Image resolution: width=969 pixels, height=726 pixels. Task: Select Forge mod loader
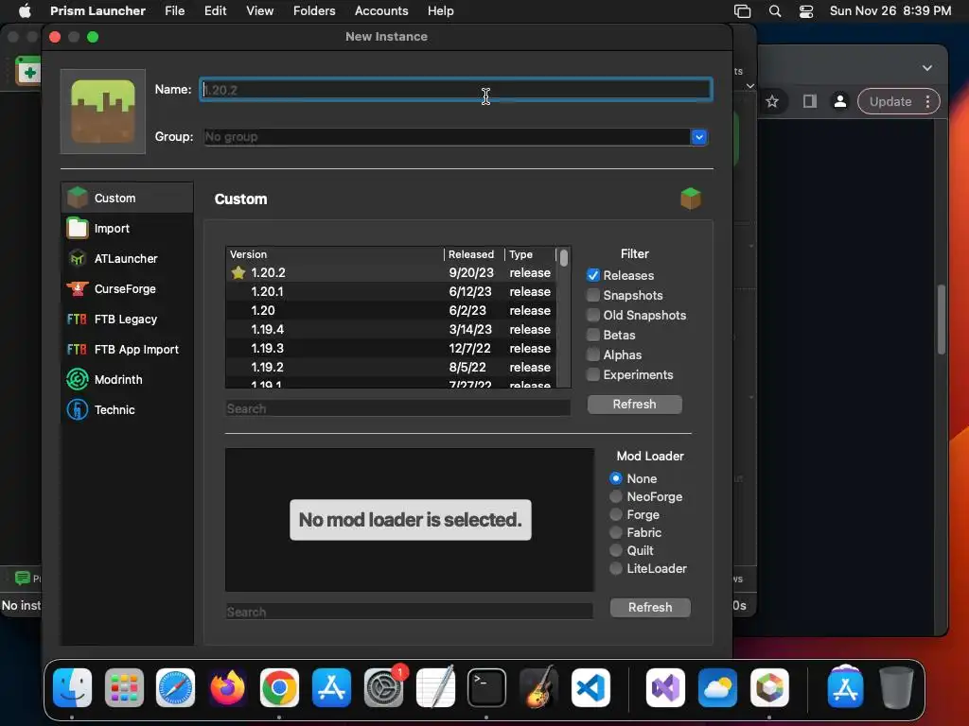(x=615, y=514)
